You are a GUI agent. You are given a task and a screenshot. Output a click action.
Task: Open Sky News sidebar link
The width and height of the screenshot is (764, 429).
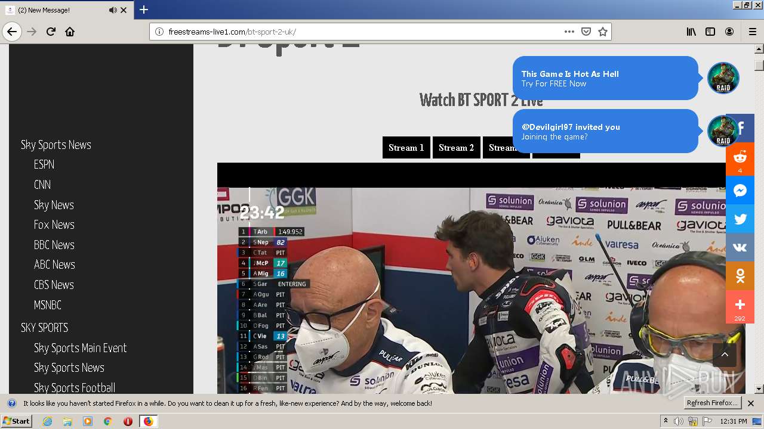(x=54, y=205)
